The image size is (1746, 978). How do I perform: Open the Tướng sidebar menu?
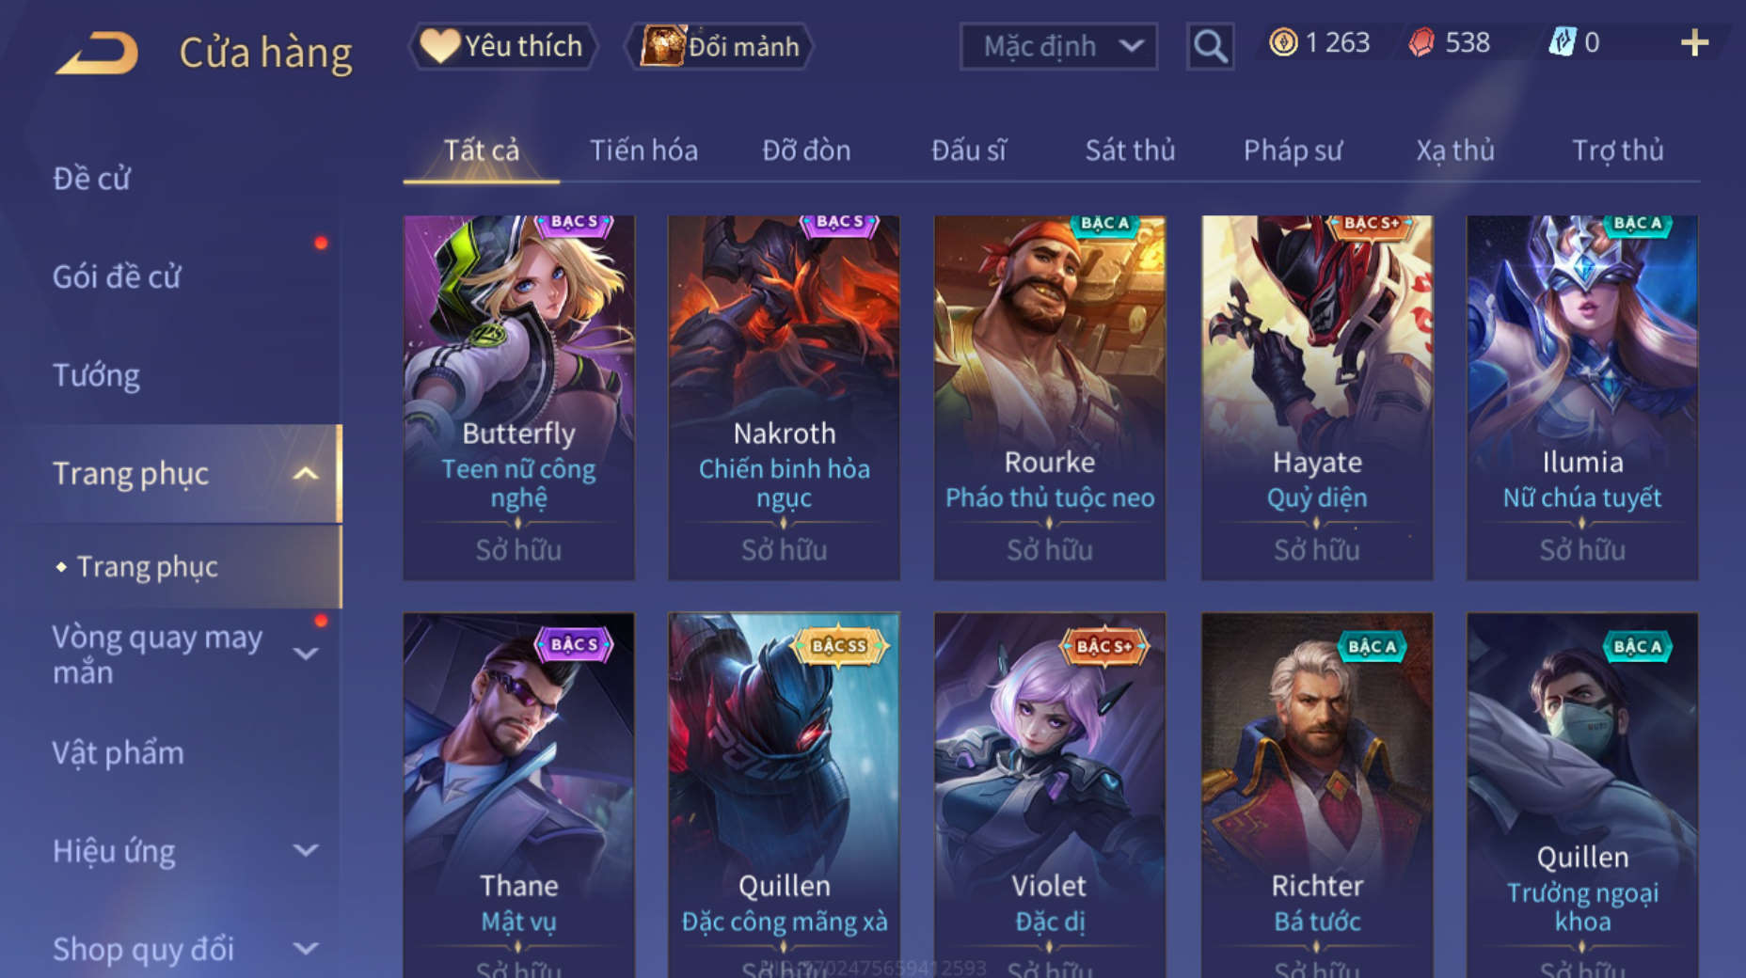point(96,375)
